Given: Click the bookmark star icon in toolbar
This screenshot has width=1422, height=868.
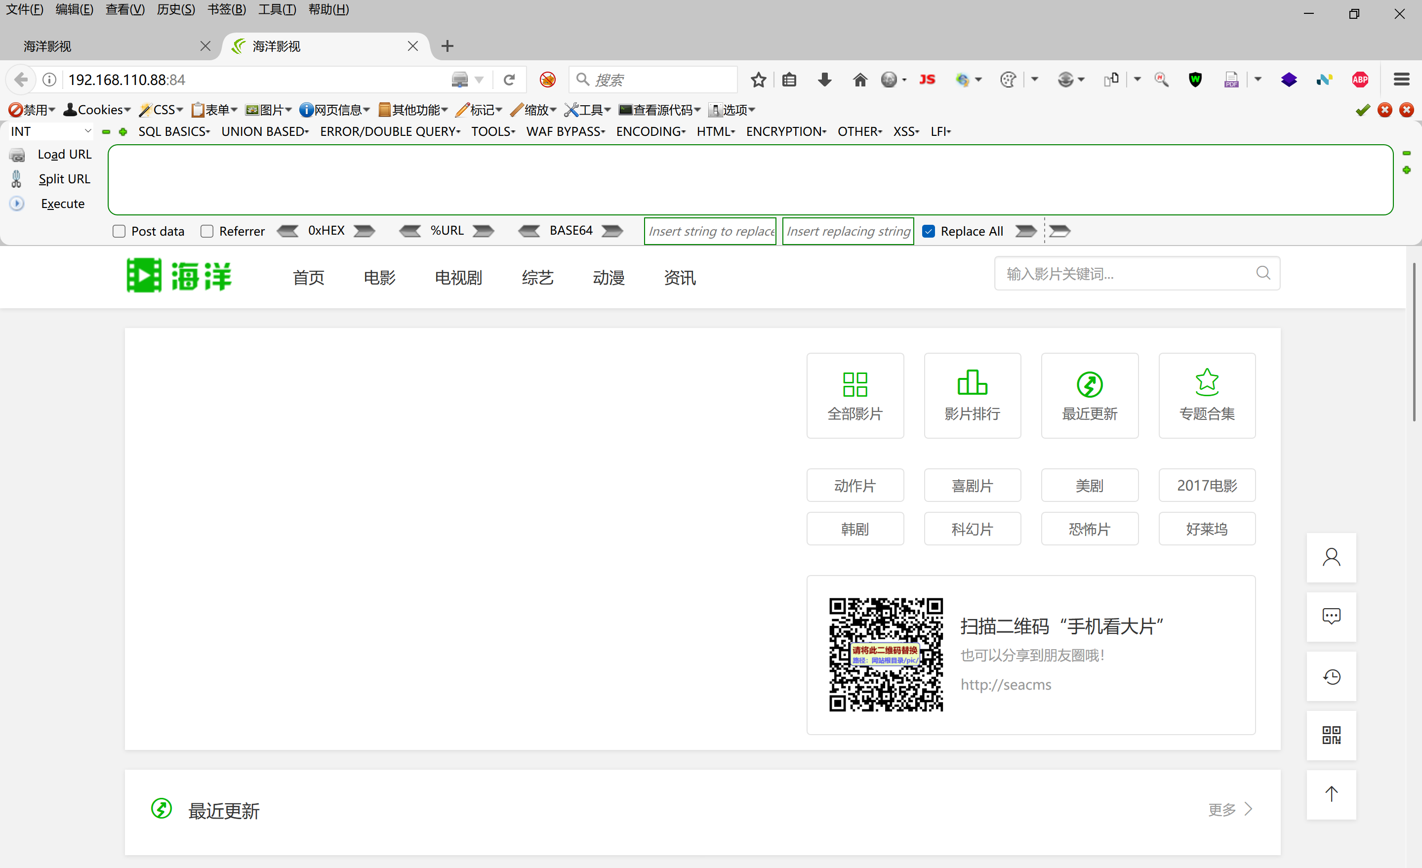Looking at the screenshot, I should [x=758, y=80].
